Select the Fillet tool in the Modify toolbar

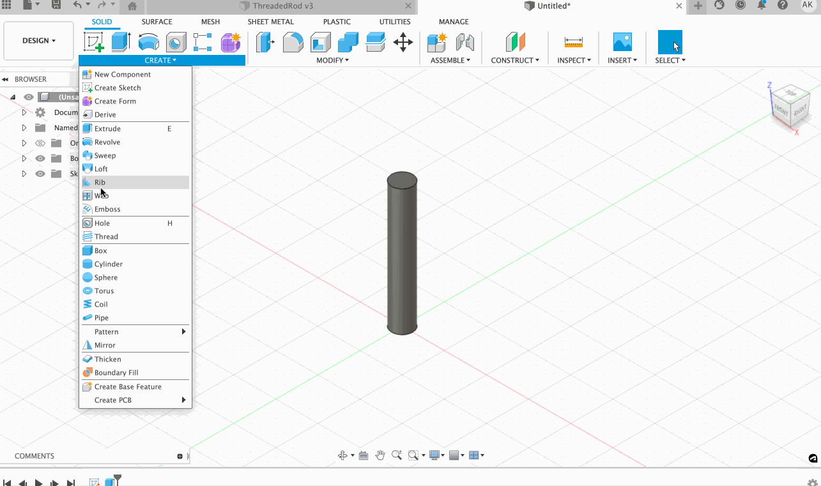[x=293, y=42]
